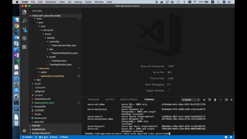Kill the terminal with trash icon

215,100
